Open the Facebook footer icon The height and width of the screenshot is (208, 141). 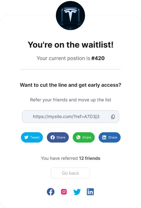(x=51, y=192)
